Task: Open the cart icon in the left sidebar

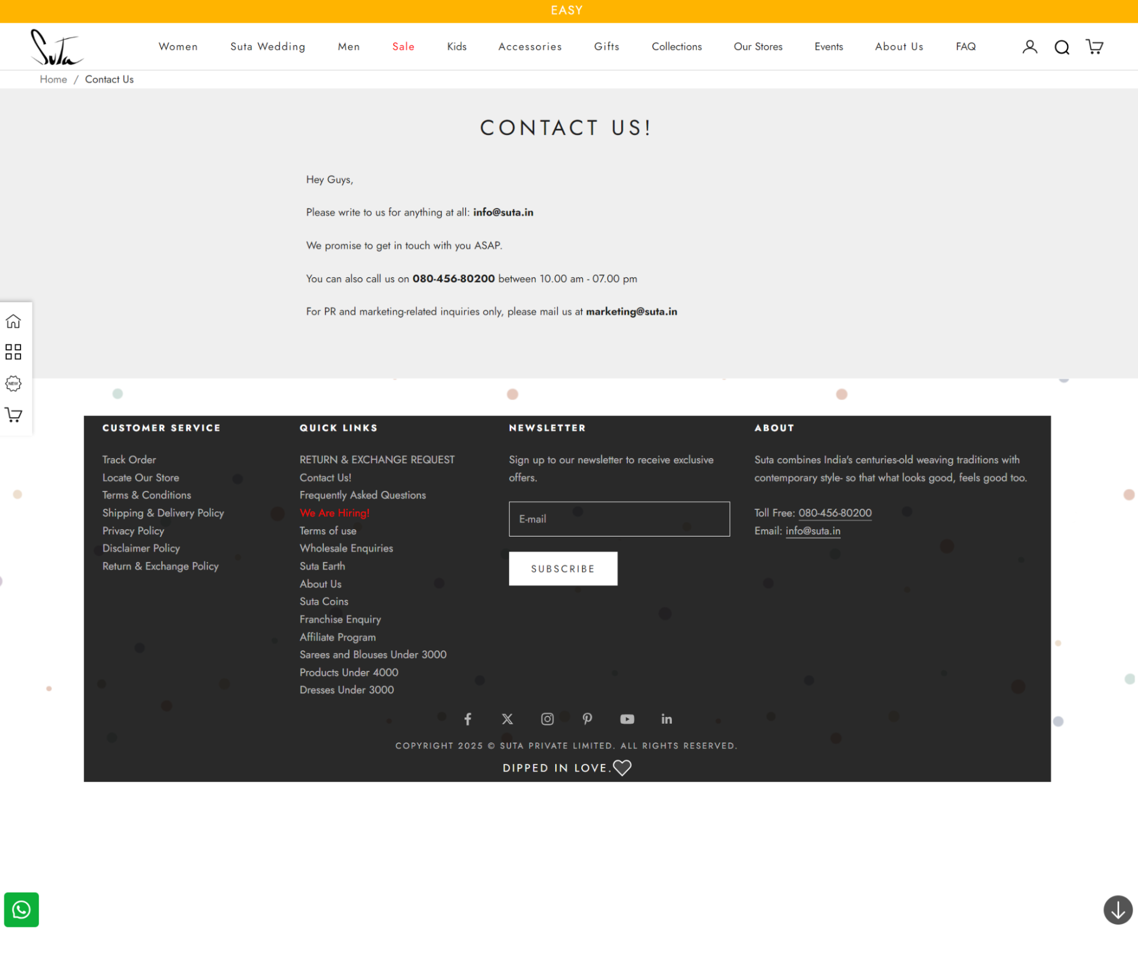Action: (x=13, y=415)
